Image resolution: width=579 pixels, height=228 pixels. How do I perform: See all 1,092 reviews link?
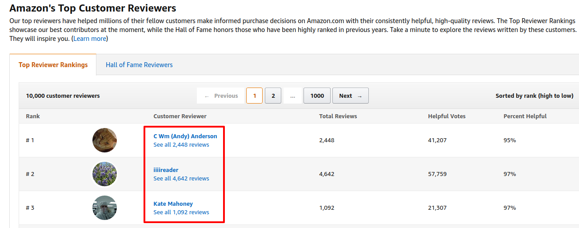click(x=181, y=212)
